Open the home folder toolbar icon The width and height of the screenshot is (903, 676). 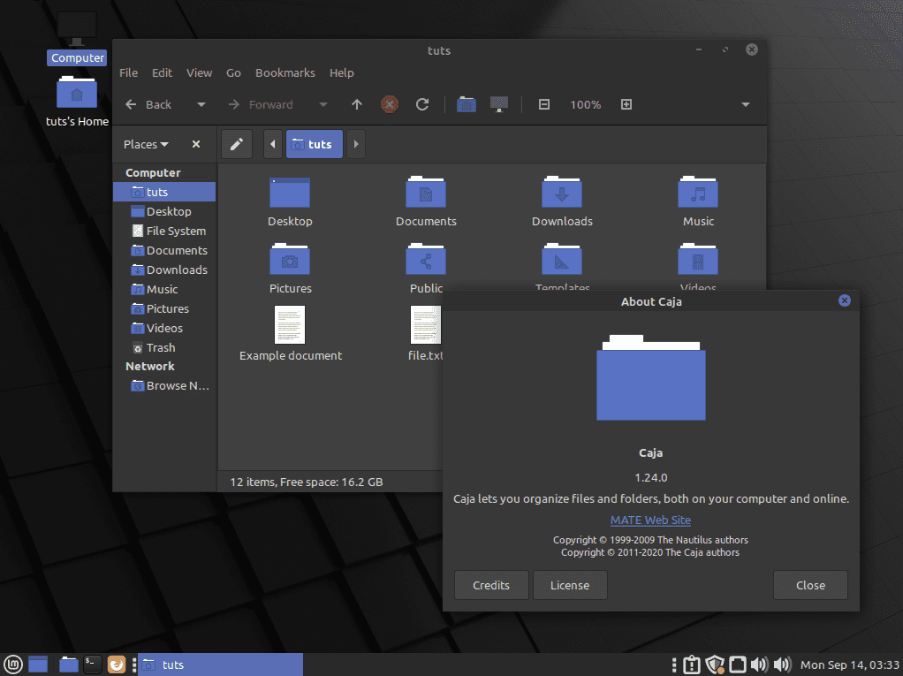pyautogui.click(x=466, y=104)
